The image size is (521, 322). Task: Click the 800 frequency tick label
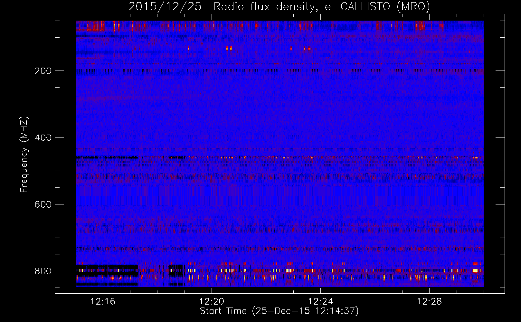point(43,271)
